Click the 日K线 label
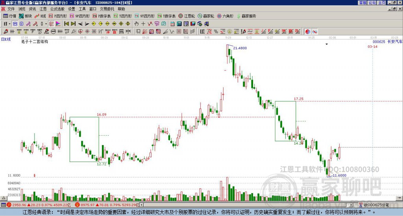The image size is (403, 216). pyautogui.click(x=6, y=39)
